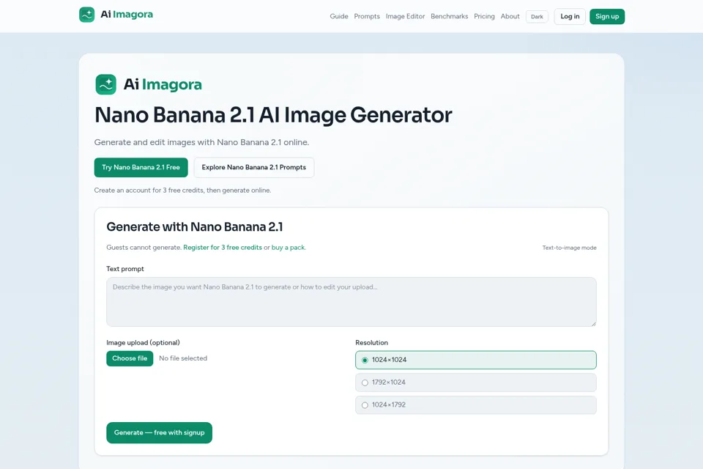Click the 'Text-to-image mode' label
This screenshot has height=469, width=703.
[x=570, y=248]
